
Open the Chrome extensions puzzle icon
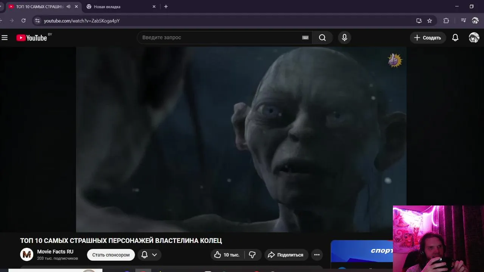coord(446,21)
